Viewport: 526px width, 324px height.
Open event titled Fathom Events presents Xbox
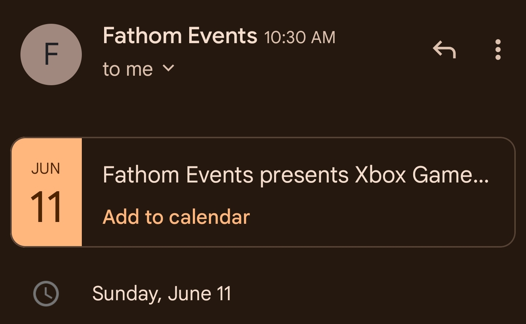coord(295,175)
